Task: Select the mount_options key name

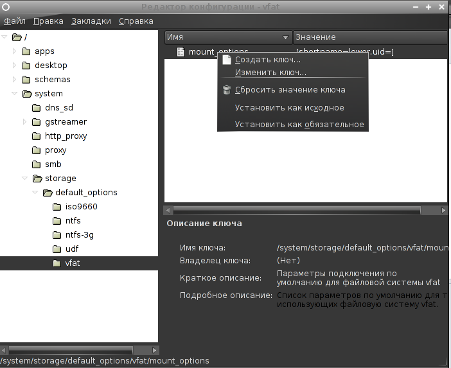Action: [218, 52]
